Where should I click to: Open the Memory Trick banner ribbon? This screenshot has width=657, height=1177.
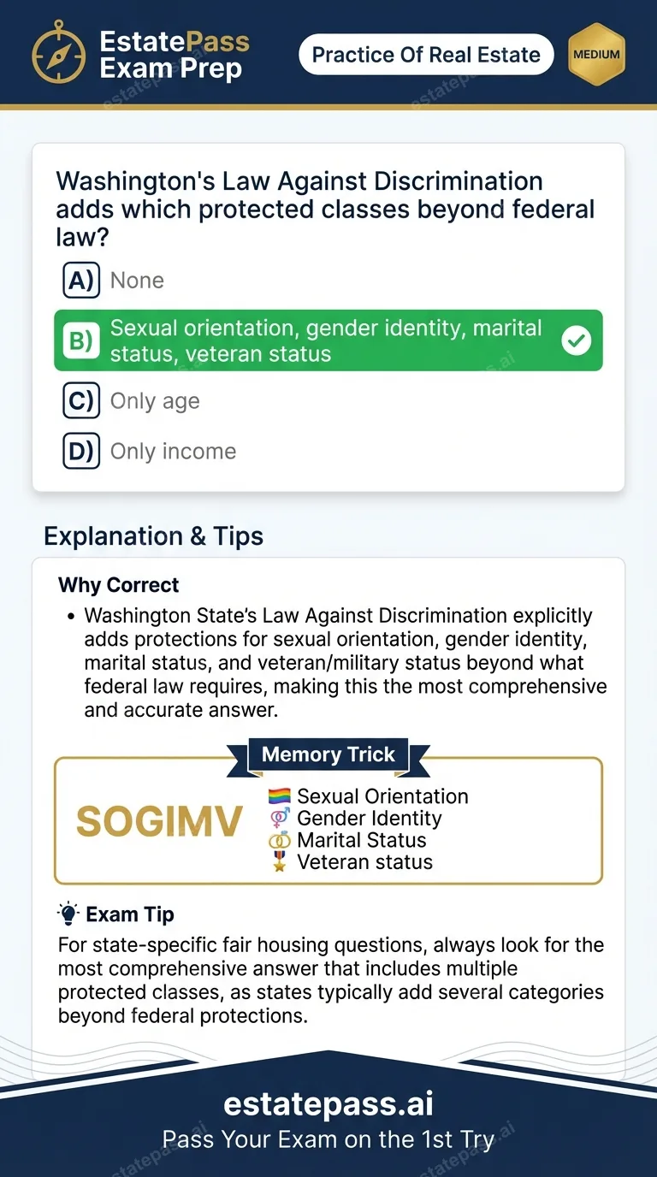tap(328, 754)
